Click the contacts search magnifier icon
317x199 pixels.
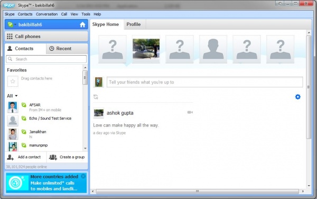click(x=10, y=59)
